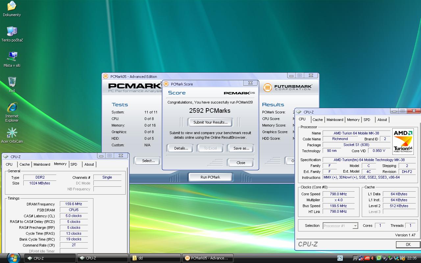
Task: Click the 2592 PCMarks score text
Action: coord(210,111)
